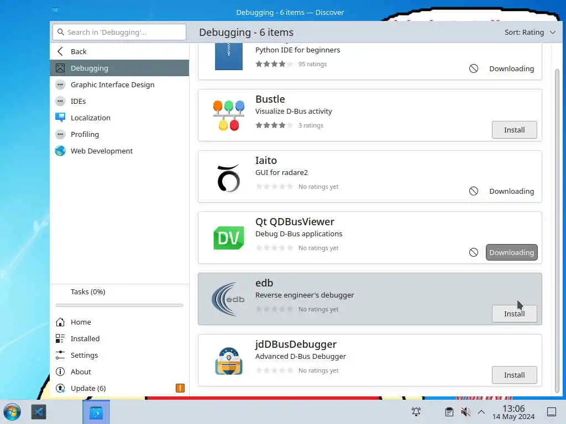Cancel the Python IDE download
This screenshot has width=566, height=424.
[x=474, y=68]
